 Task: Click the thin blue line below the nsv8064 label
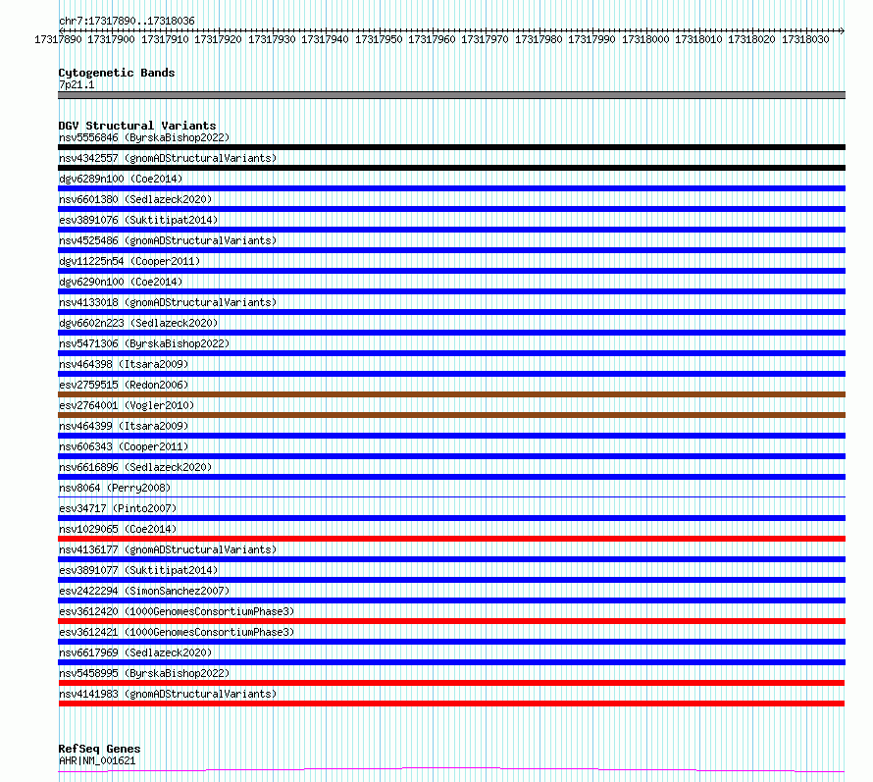[x=451, y=496]
